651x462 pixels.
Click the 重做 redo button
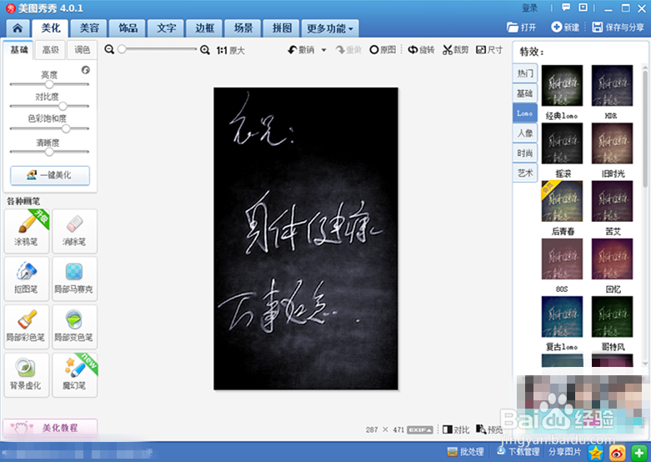(x=348, y=50)
